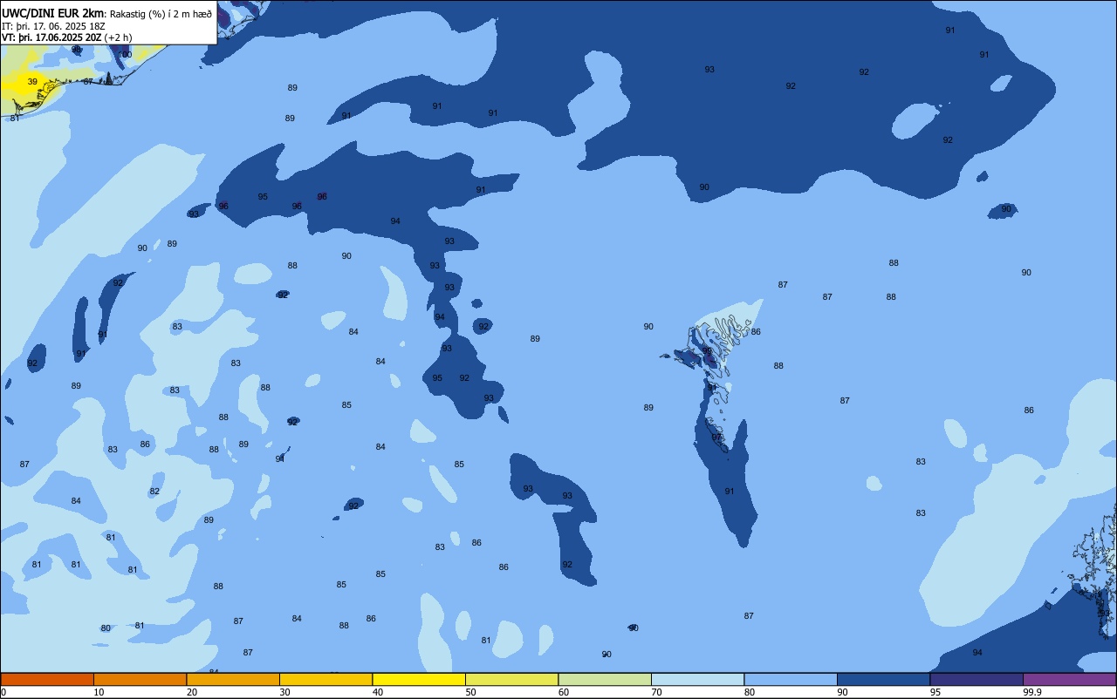The height and width of the screenshot is (699, 1117).
Task: Click the dark blue 90–95 legend segment
Action: pyautogui.click(x=883, y=679)
